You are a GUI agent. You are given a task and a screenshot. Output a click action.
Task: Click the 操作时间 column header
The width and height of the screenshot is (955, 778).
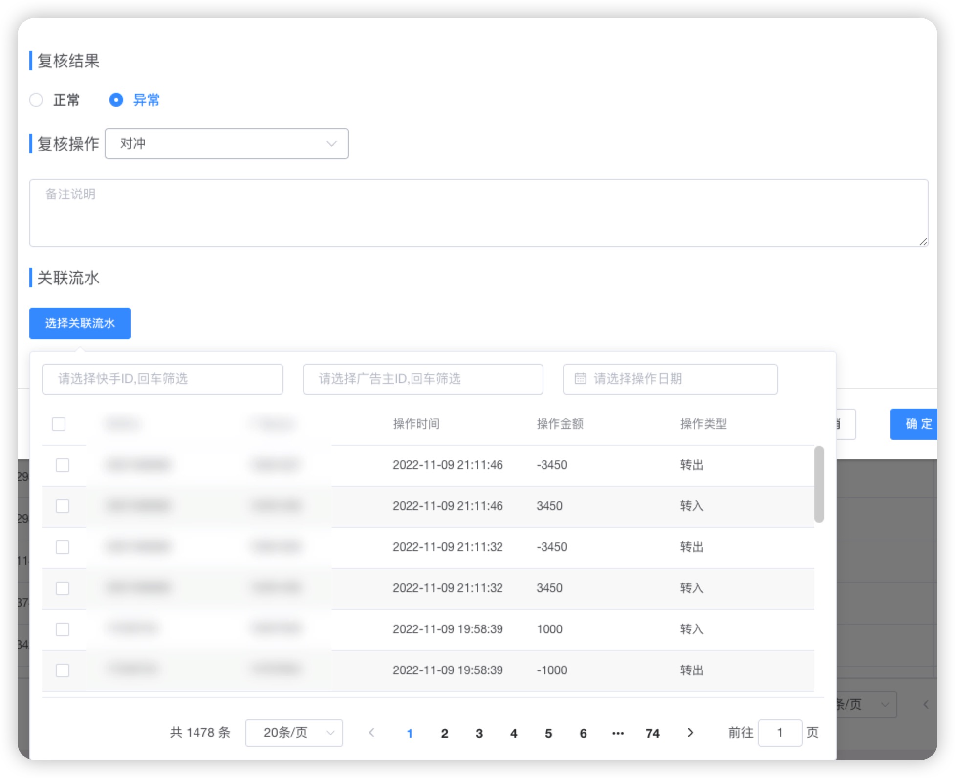[416, 424]
